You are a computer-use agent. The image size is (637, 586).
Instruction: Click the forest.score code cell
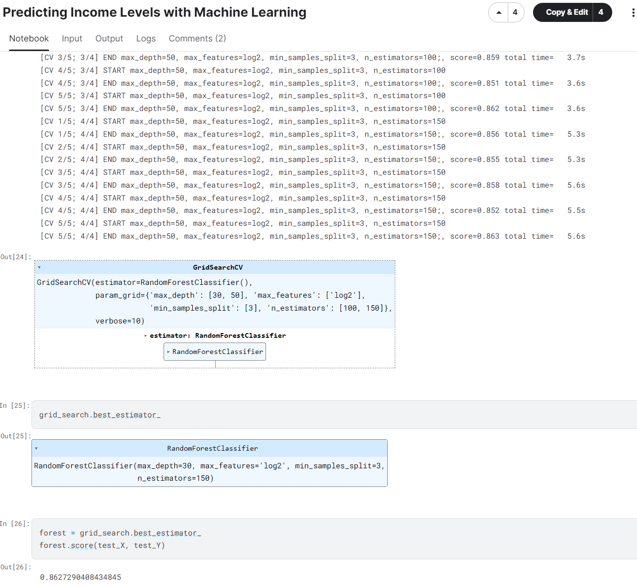pos(334,539)
